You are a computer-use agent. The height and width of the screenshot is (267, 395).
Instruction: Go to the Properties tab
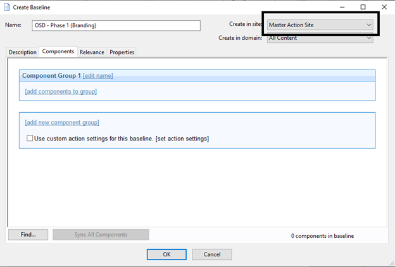pyautogui.click(x=122, y=52)
